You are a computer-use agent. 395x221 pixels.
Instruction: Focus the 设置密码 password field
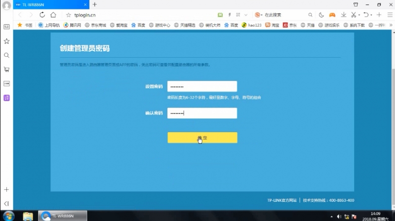tap(202, 86)
